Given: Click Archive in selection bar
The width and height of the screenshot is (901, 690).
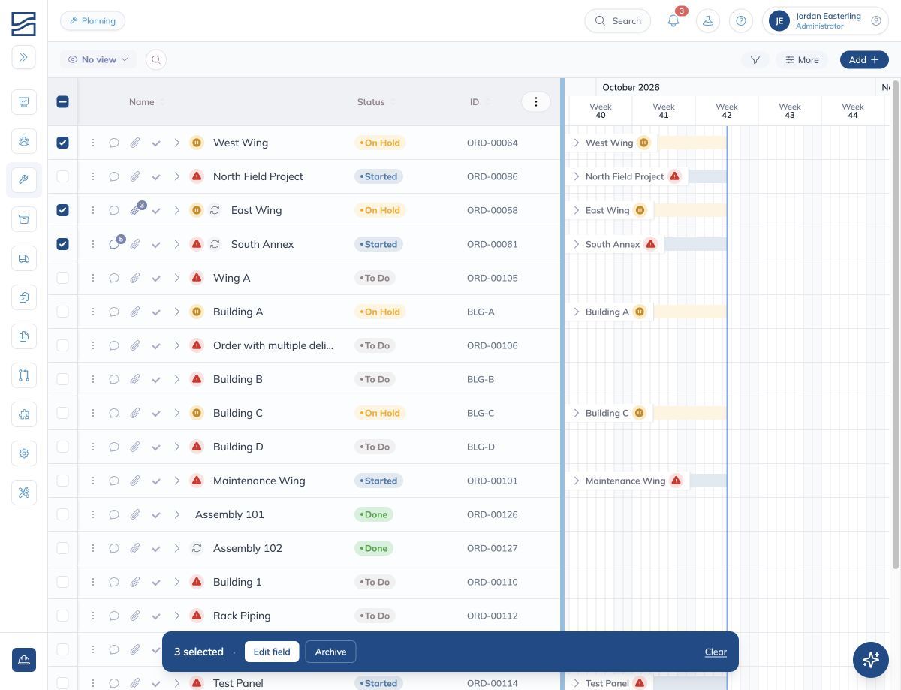Looking at the screenshot, I should pos(330,652).
